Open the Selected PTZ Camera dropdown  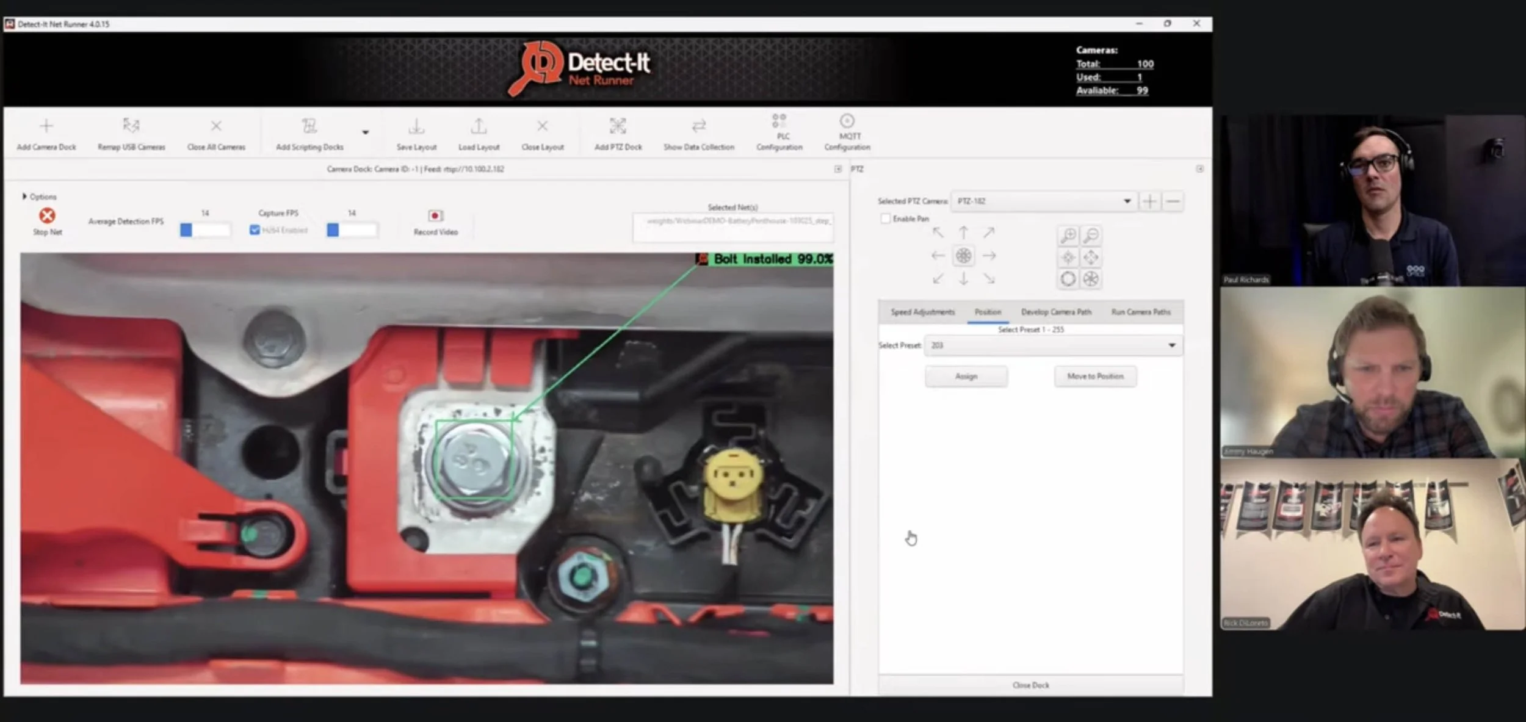[1127, 201]
